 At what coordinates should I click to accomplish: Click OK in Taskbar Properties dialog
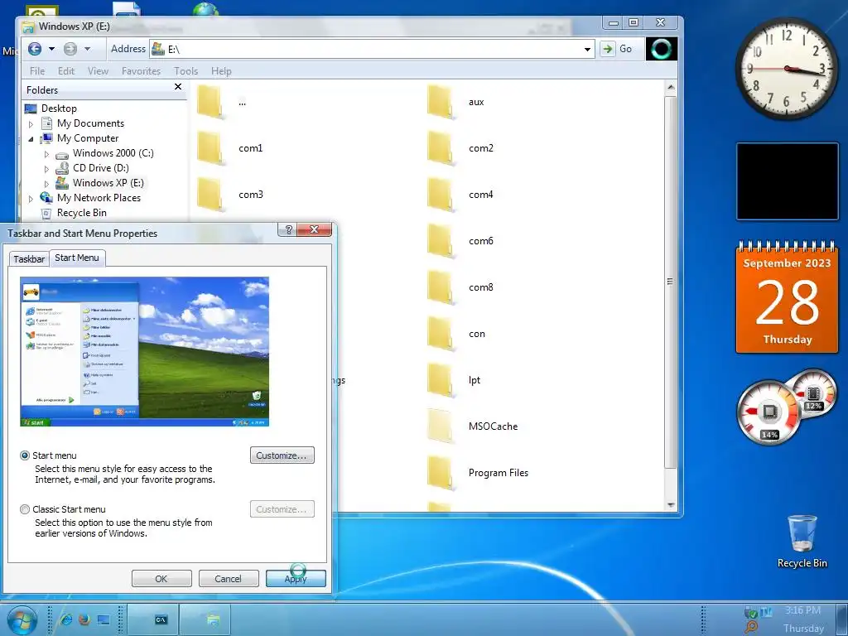pyautogui.click(x=161, y=579)
